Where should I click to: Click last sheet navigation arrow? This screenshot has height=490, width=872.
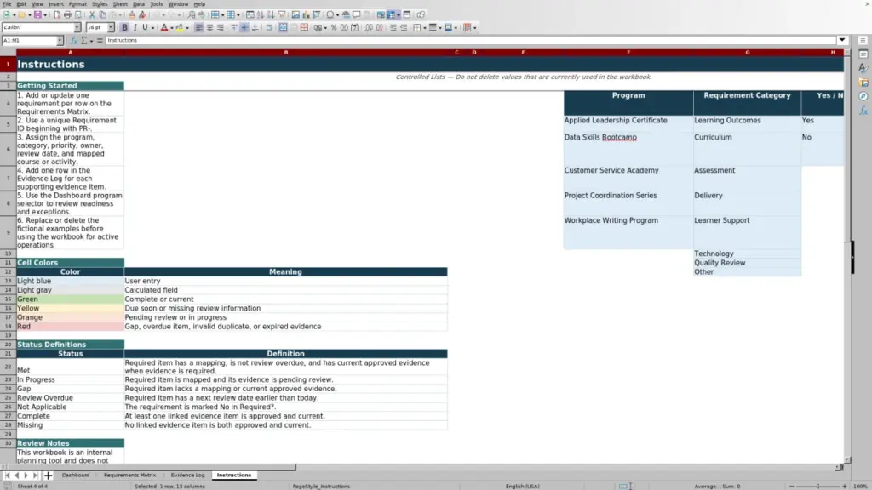pyautogui.click(x=35, y=476)
